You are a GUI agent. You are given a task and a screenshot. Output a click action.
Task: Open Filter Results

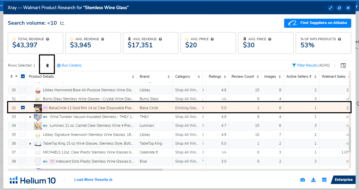coord(307,65)
